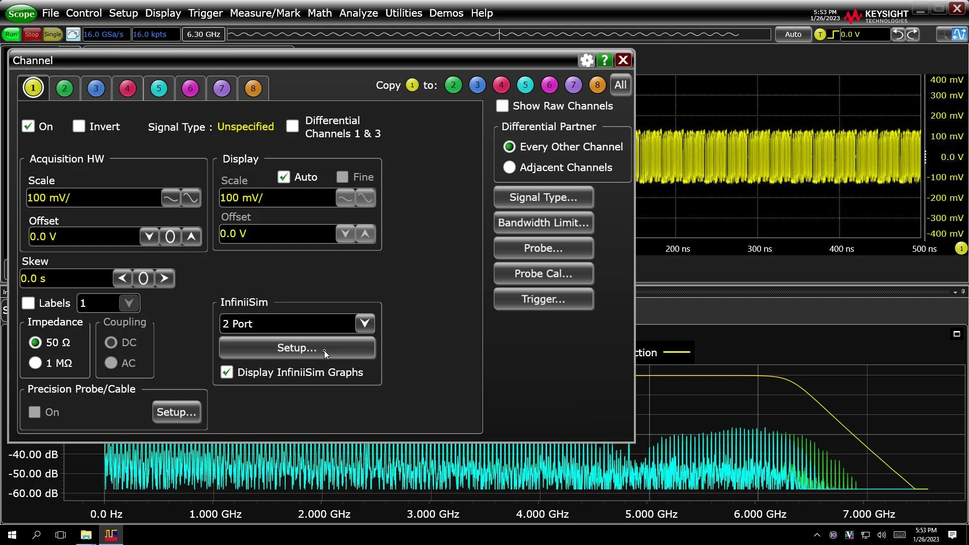Enable Differential Channels 1 & 3
Viewport: 969px width, 545px height.
[x=292, y=126]
